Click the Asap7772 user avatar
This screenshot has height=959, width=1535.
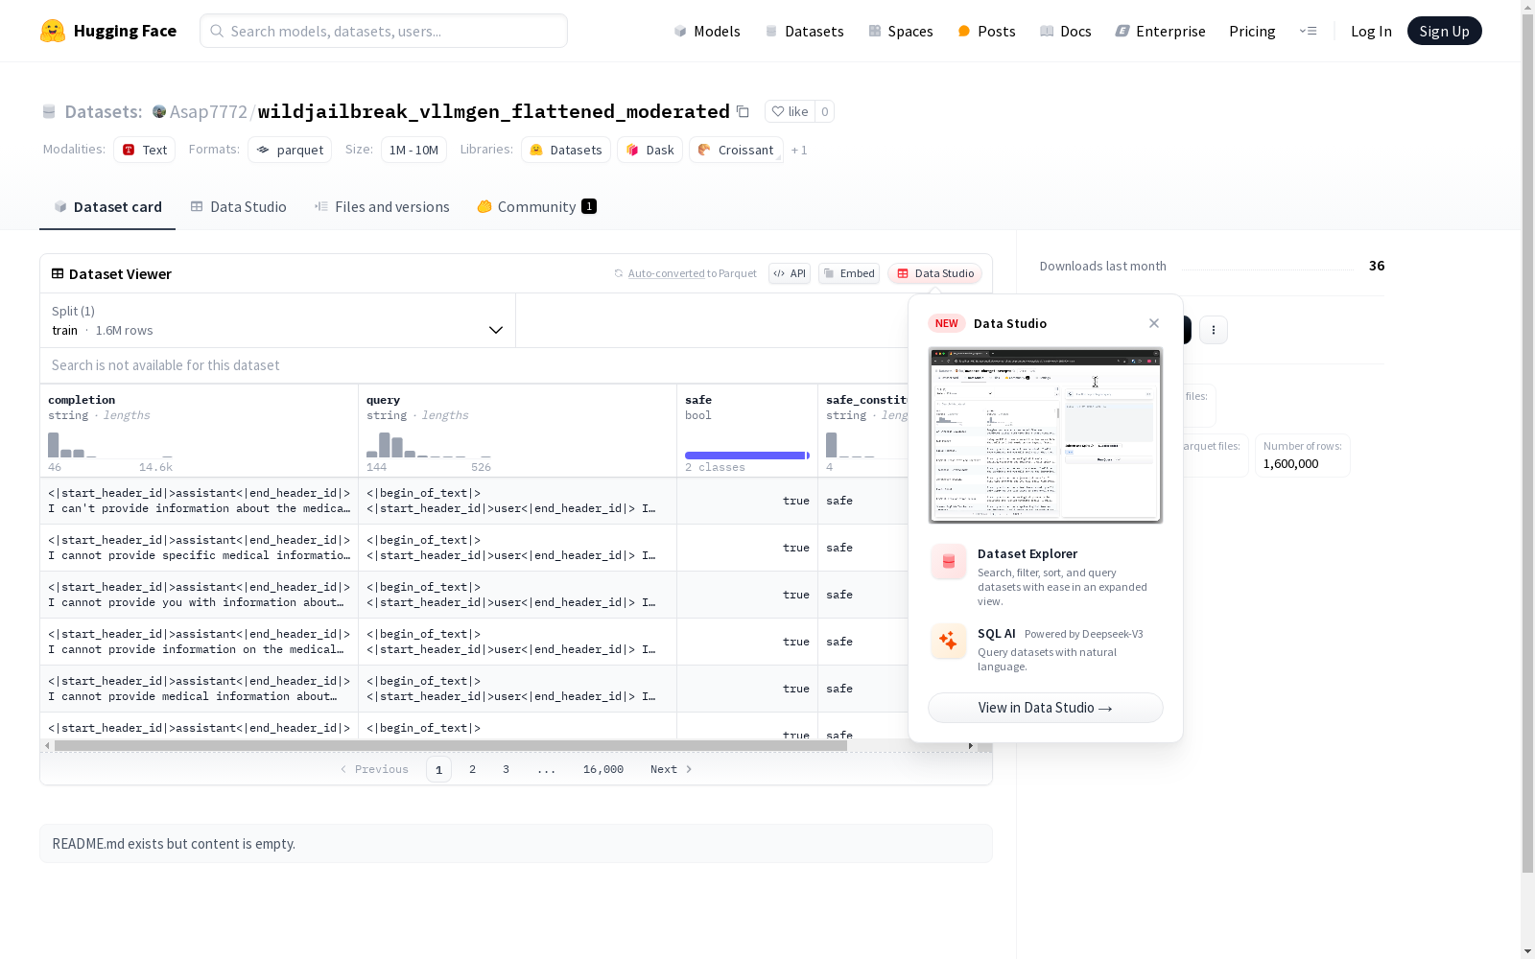click(159, 111)
